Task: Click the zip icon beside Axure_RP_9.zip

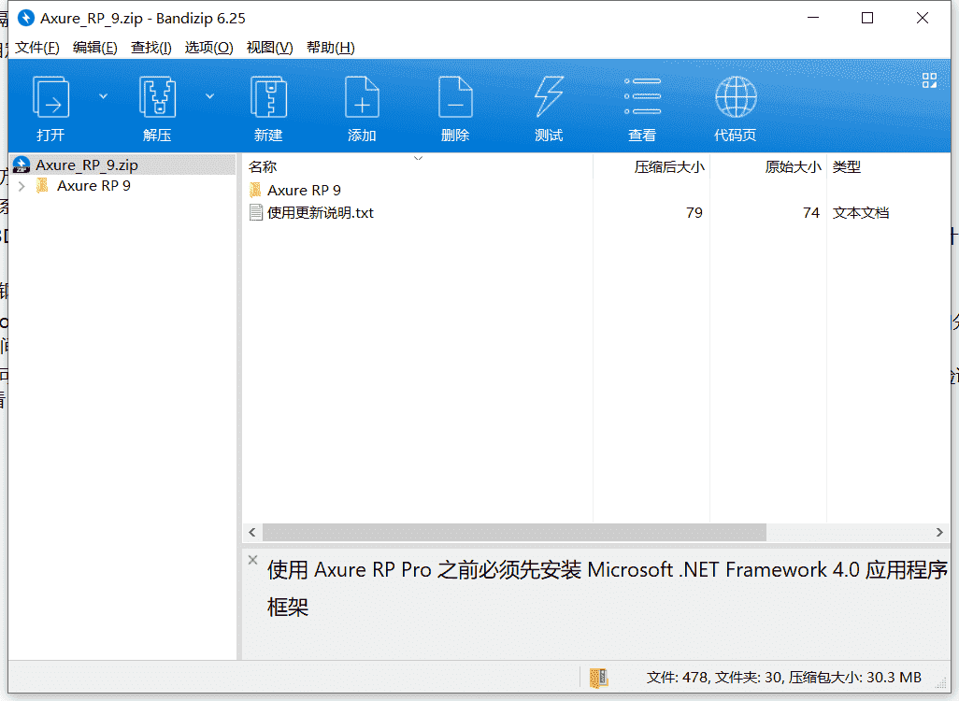Action: tap(21, 165)
